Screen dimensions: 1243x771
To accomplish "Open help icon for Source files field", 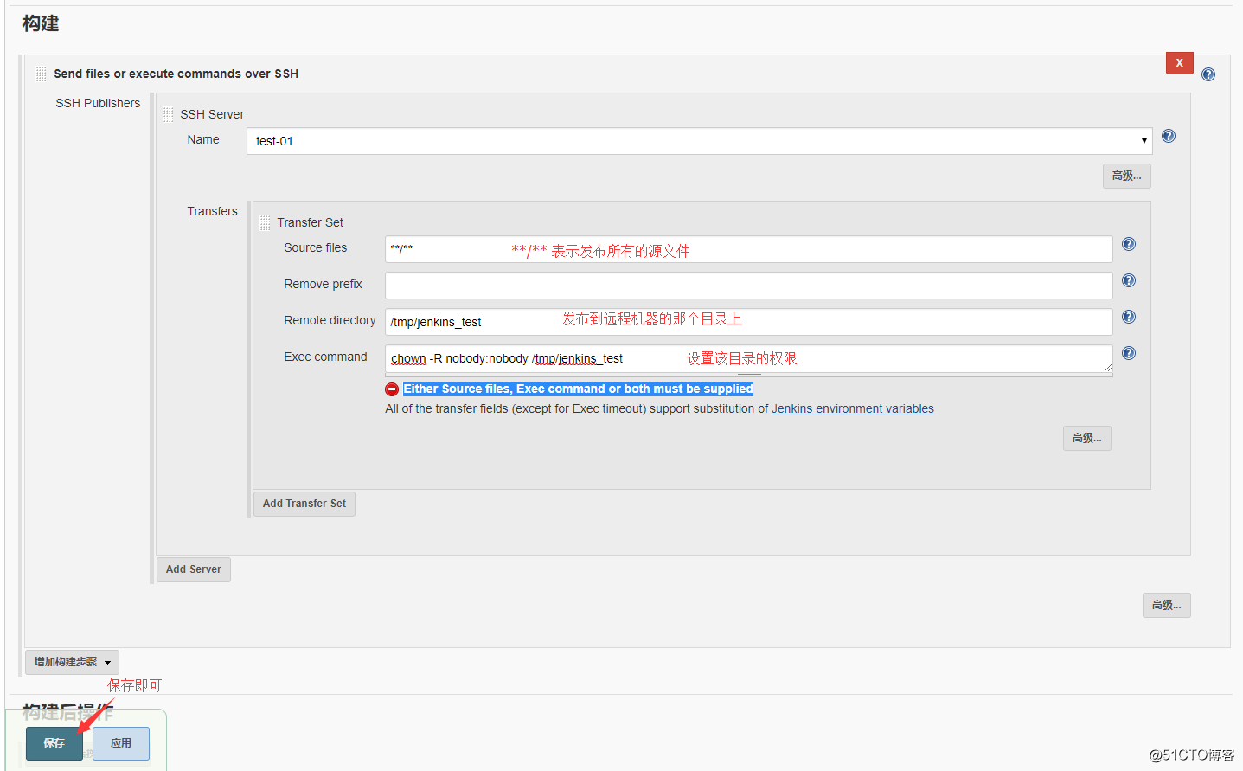I will [1129, 244].
